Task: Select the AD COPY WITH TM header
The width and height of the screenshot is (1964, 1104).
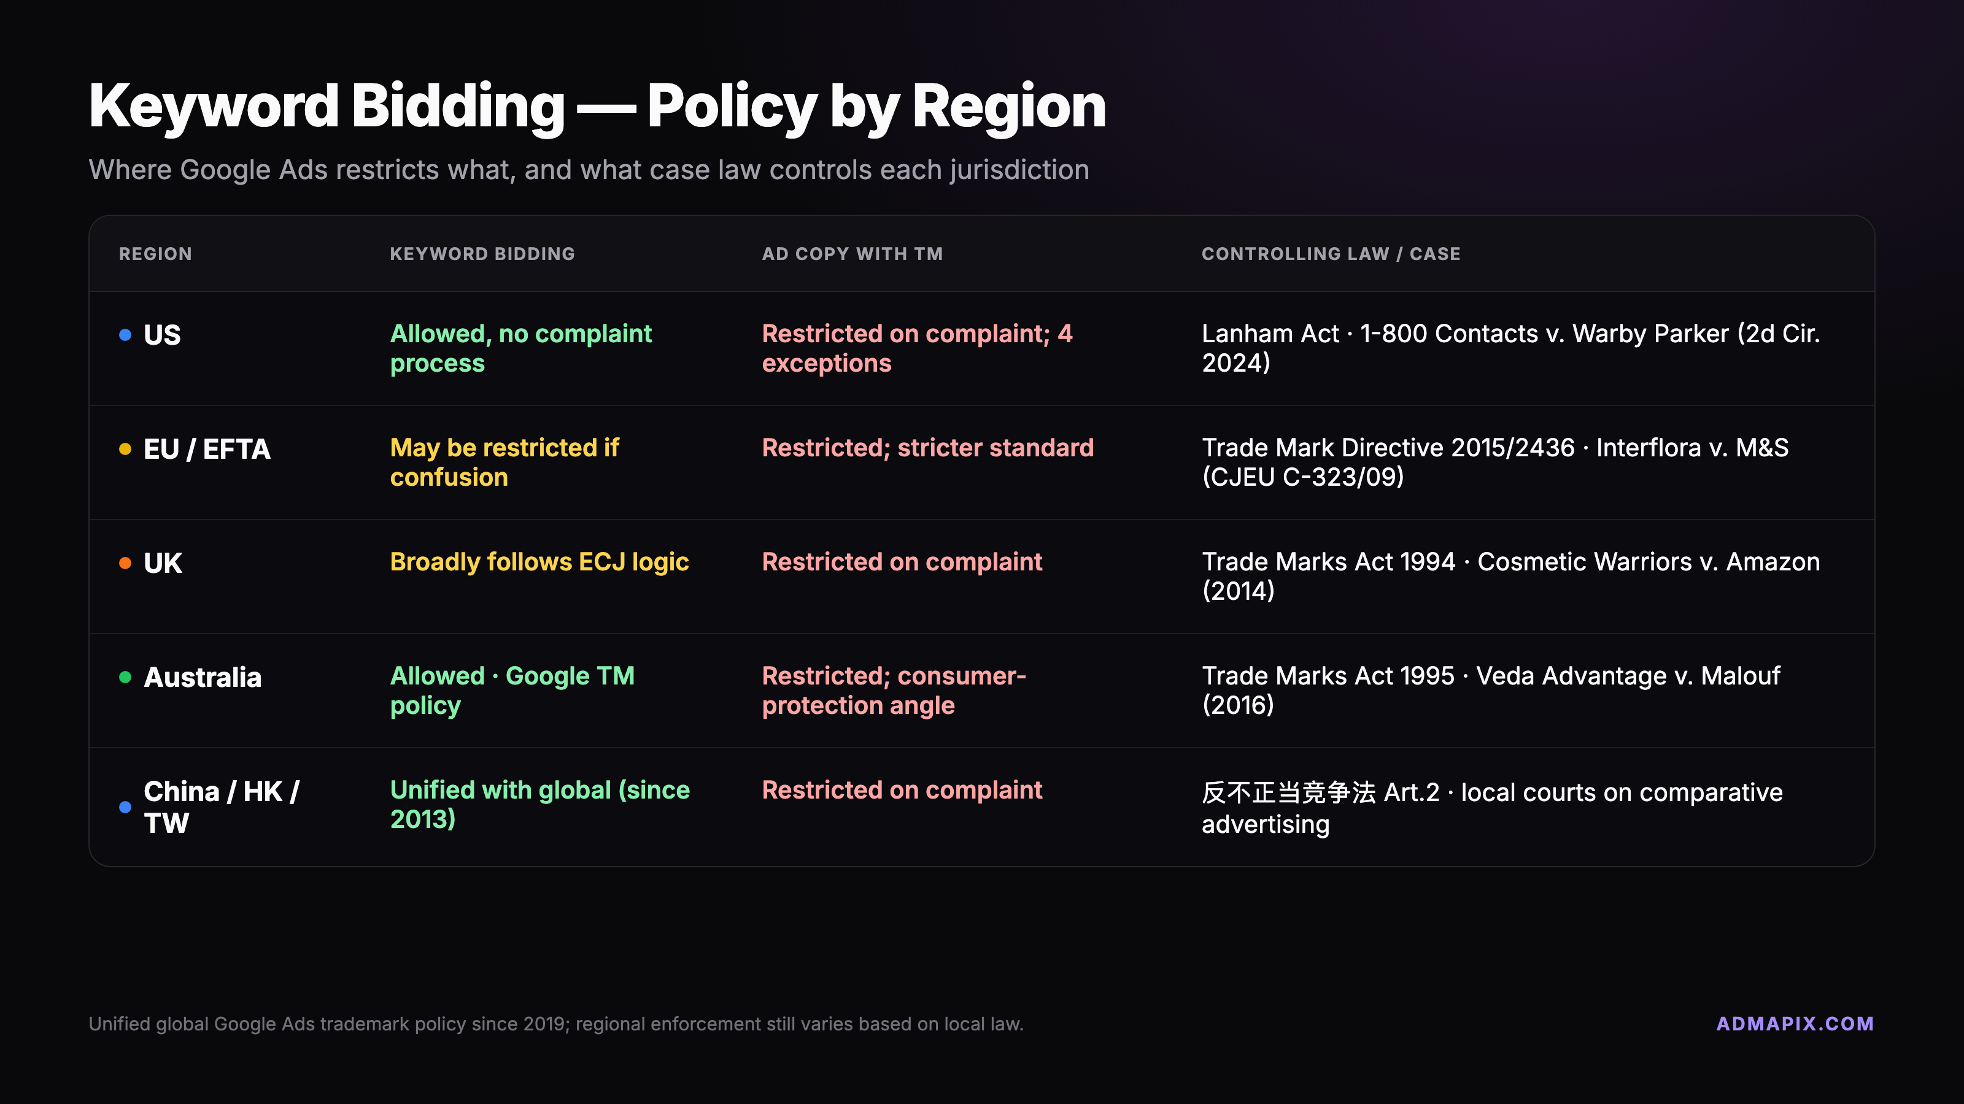Action: (x=852, y=254)
